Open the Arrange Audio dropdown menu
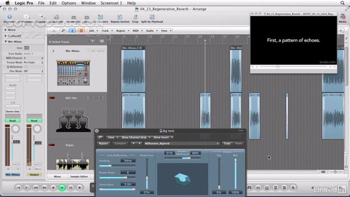350x197 pixels. pyautogui.click(x=152, y=30)
